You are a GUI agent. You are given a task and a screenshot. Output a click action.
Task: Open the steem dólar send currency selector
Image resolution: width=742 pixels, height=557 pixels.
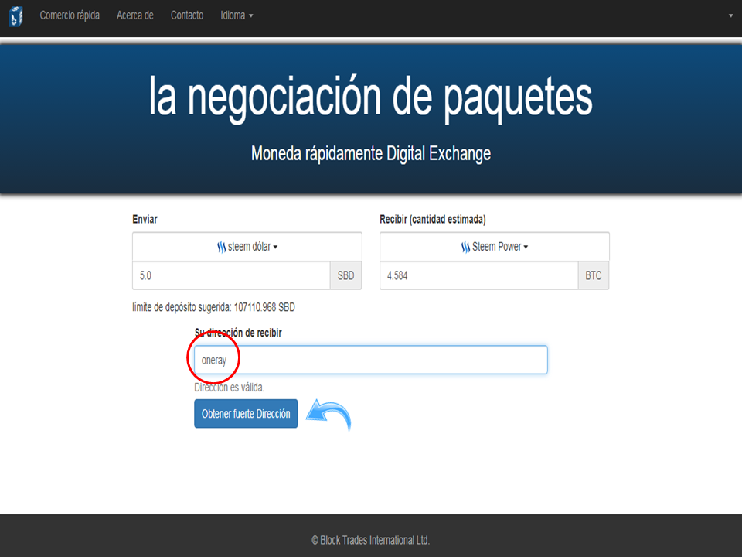(x=247, y=247)
